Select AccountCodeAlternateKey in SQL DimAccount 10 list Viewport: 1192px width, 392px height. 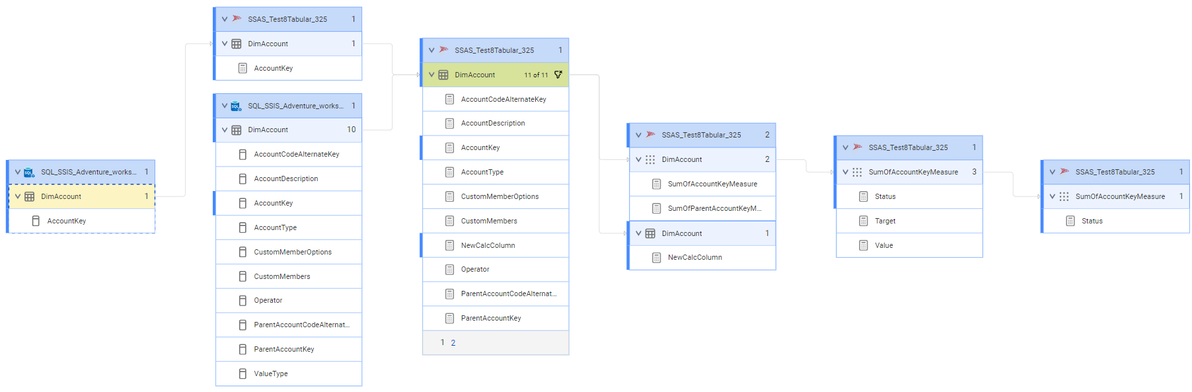[x=289, y=154]
